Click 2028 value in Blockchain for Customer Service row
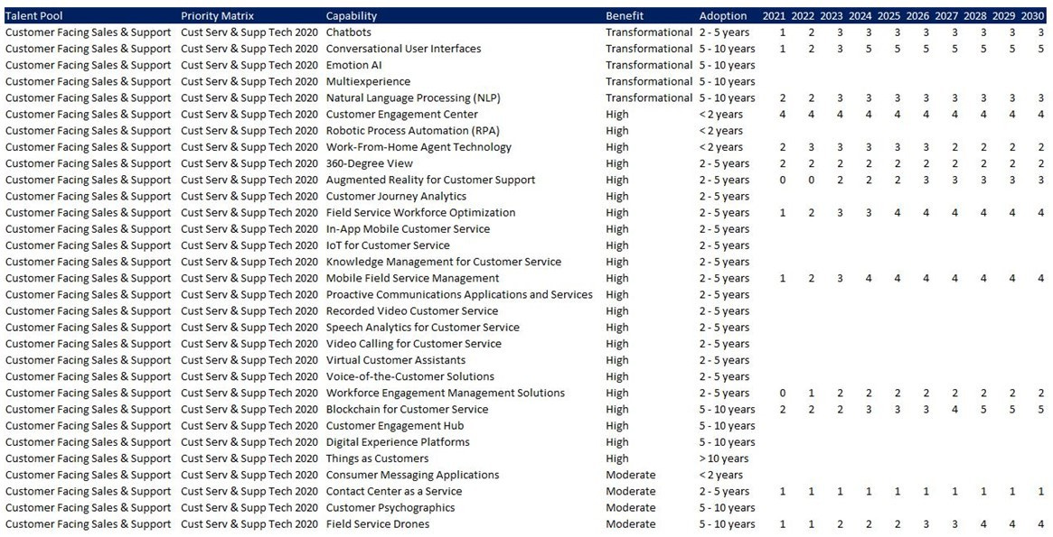The image size is (1053, 537). [983, 410]
